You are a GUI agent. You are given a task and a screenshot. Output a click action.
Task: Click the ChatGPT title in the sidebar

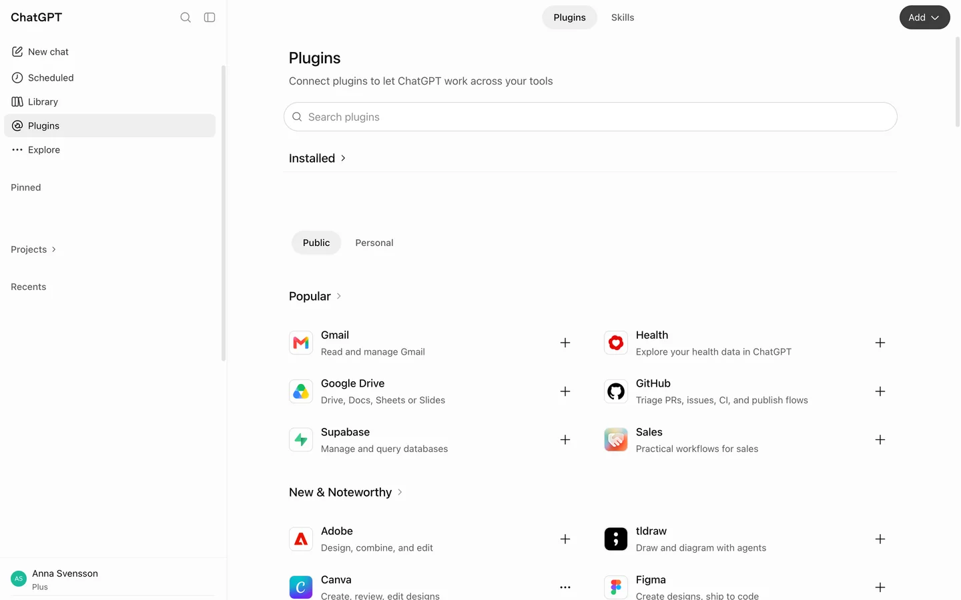(x=36, y=17)
